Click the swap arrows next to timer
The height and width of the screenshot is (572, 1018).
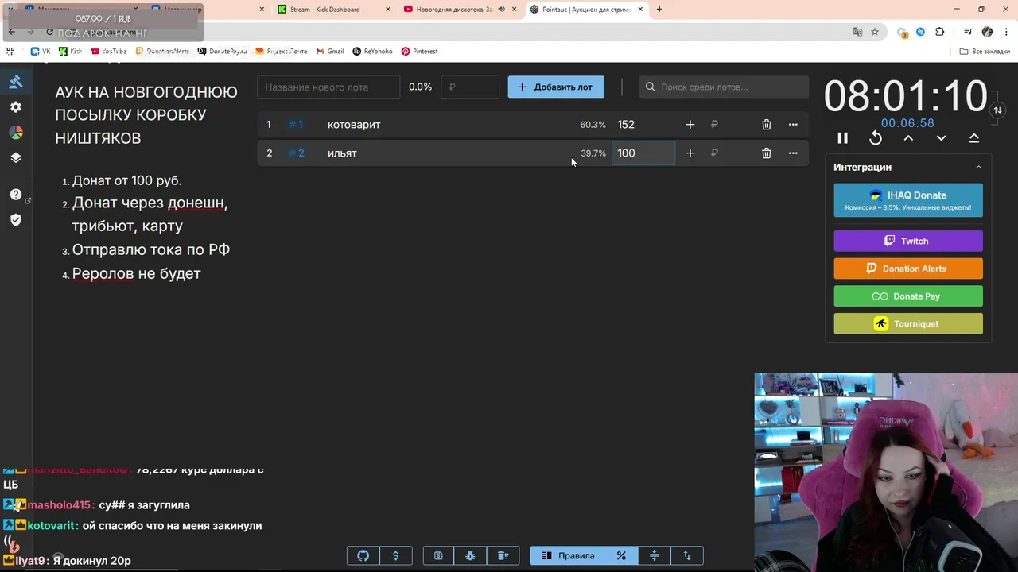(997, 110)
